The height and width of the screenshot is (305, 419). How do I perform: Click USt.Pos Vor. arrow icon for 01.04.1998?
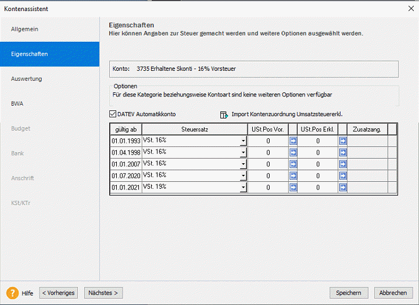(x=293, y=152)
